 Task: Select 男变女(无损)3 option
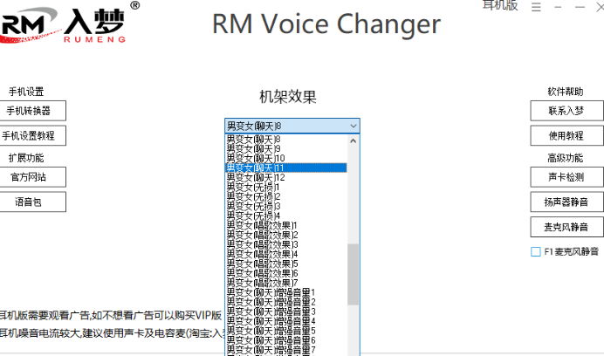(285, 206)
